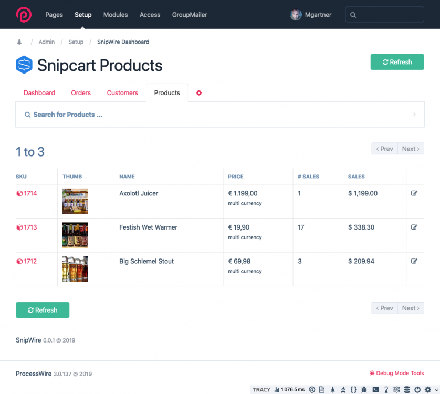Click the tree icon in the breadcrumb

[x=19, y=42]
